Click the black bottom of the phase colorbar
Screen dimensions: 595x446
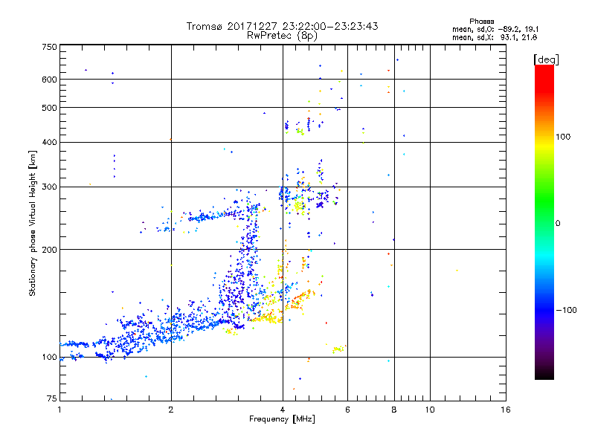point(544,374)
